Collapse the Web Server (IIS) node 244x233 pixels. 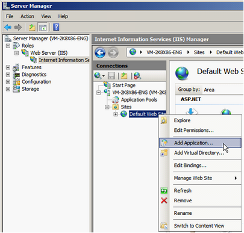pos(16,53)
